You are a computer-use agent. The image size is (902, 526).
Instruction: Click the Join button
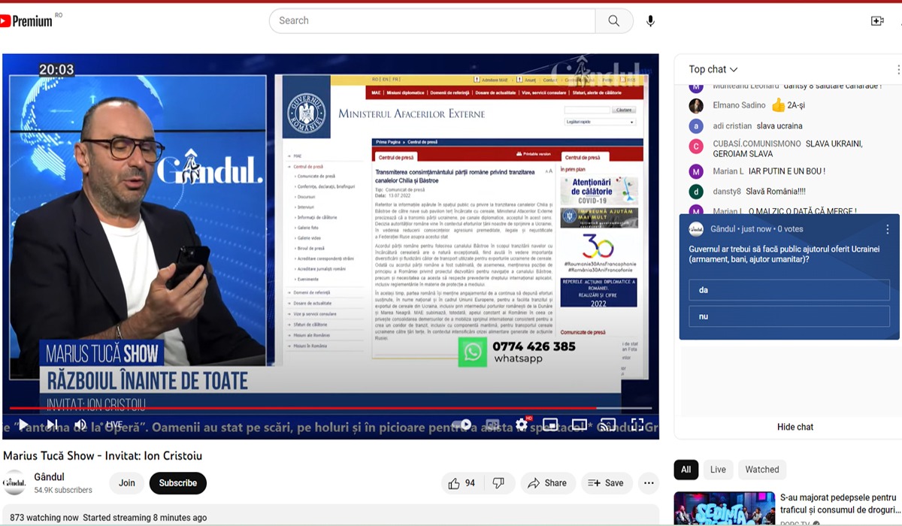[x=127, y=483]
